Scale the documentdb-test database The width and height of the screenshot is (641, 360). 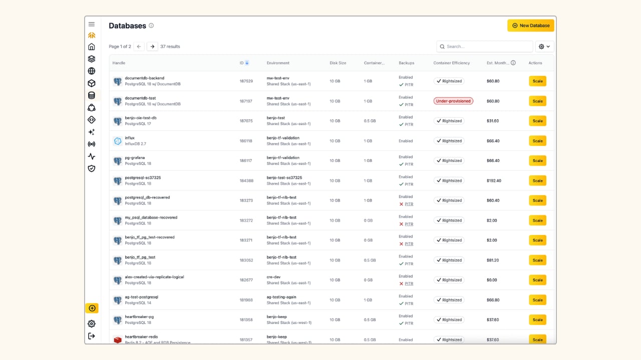point(537,101)
